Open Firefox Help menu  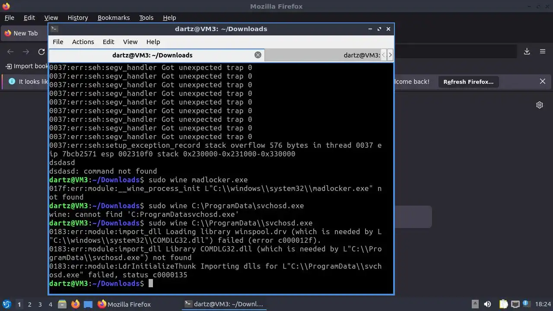pyautogui.click(x=169, y=18)
